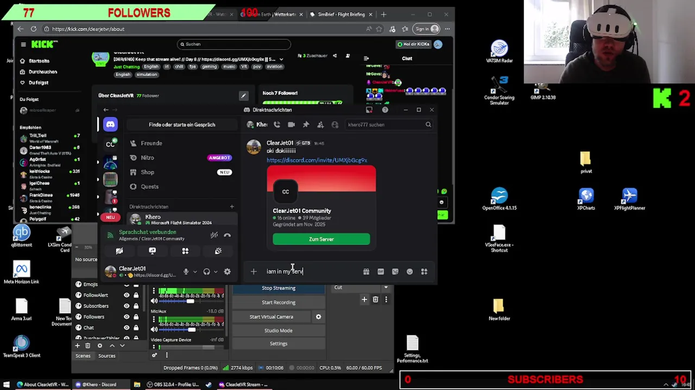Mute the Discord microphone
This screenshot has height=390, width=695.
pos(186,271)
